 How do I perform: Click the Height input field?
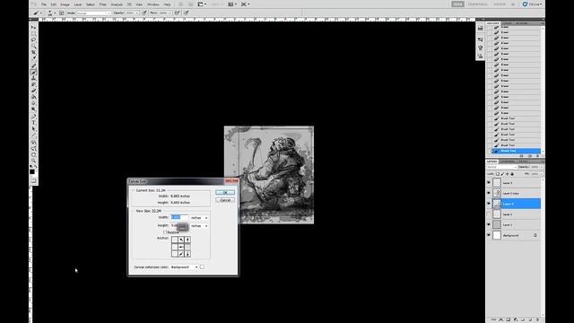point(179,226)
